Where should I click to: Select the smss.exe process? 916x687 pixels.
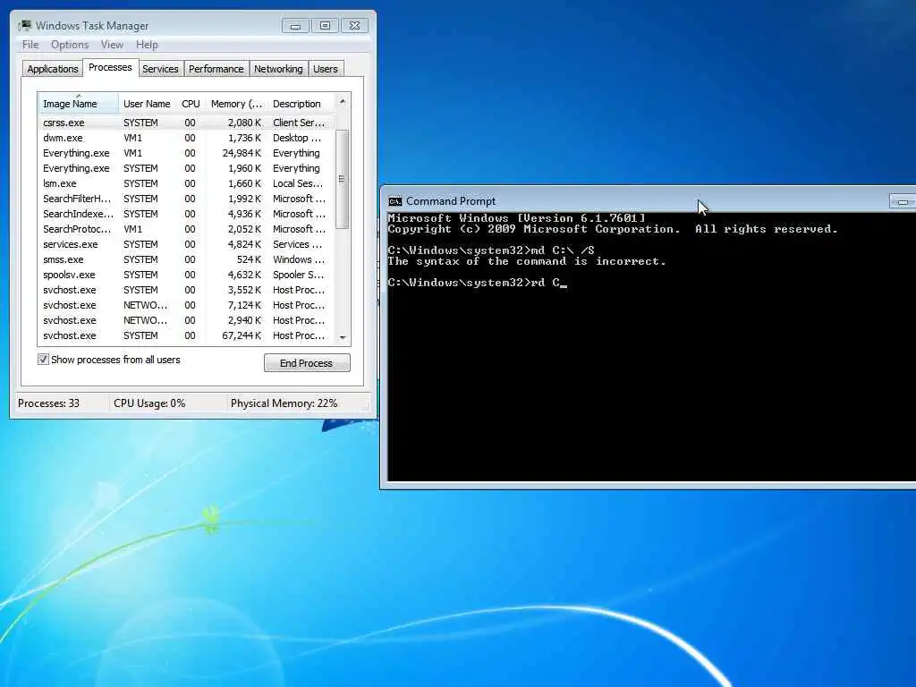(x=187, y=259)
